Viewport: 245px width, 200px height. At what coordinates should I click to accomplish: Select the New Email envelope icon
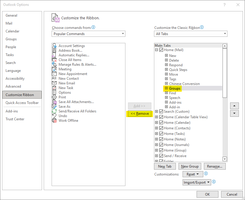[54, 83]
